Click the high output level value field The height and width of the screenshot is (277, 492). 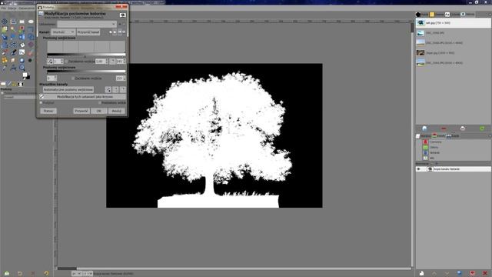tap(121, 78)
